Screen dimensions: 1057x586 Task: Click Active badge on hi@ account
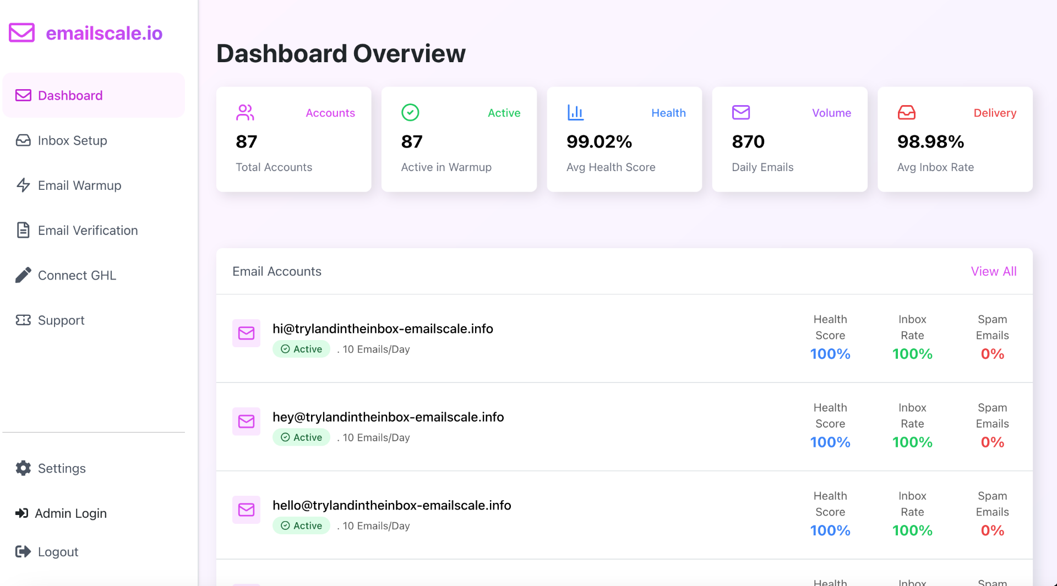point(301,349)
